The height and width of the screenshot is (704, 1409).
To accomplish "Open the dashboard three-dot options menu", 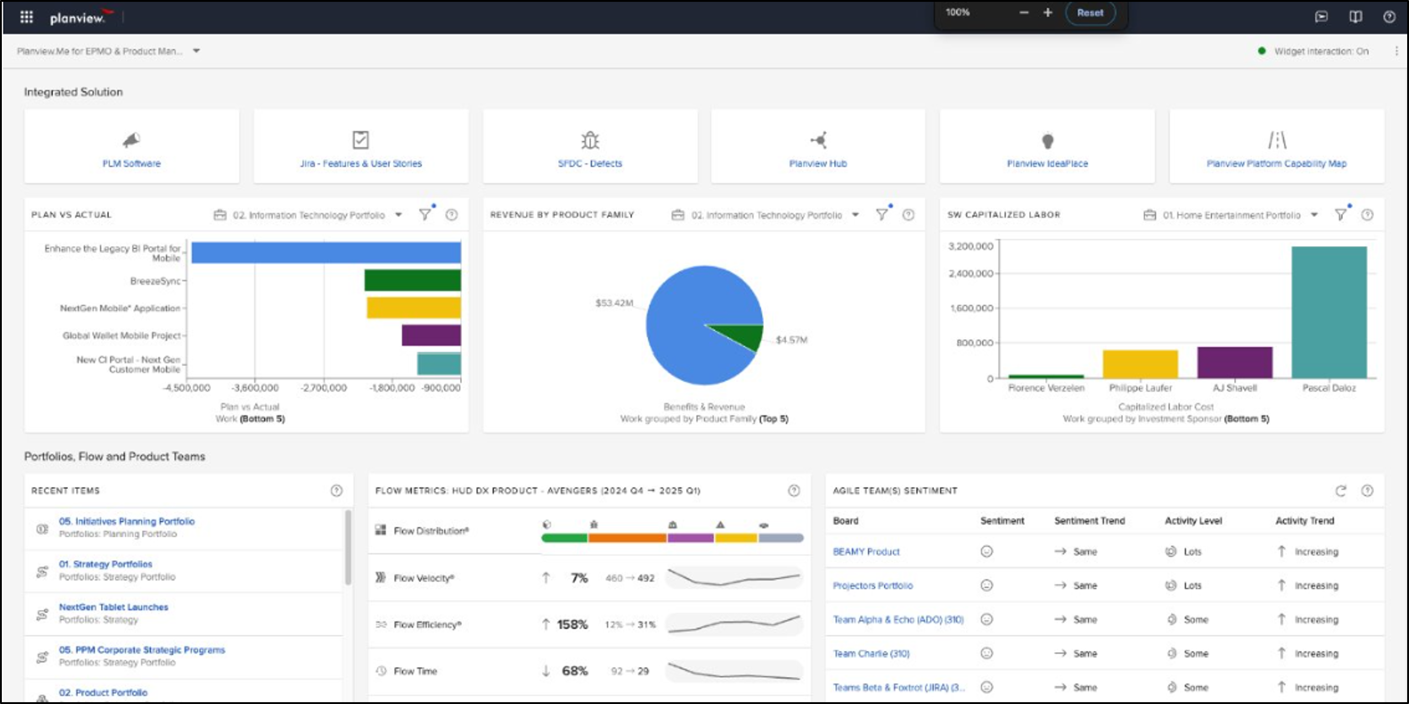I will click(1397, 51).
